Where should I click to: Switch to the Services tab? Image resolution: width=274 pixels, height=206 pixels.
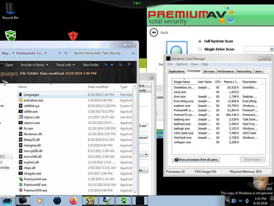click(x=209, y=71)
